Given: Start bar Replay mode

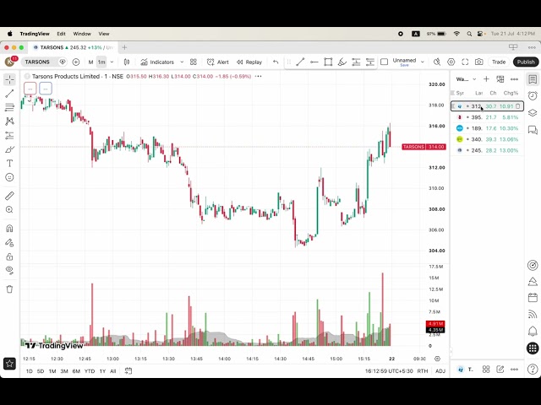Looking at the screenshot, I should (x=249, y=62).
